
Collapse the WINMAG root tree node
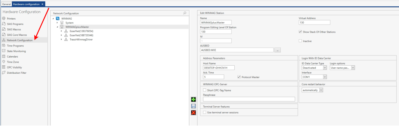tap(53, 18)
